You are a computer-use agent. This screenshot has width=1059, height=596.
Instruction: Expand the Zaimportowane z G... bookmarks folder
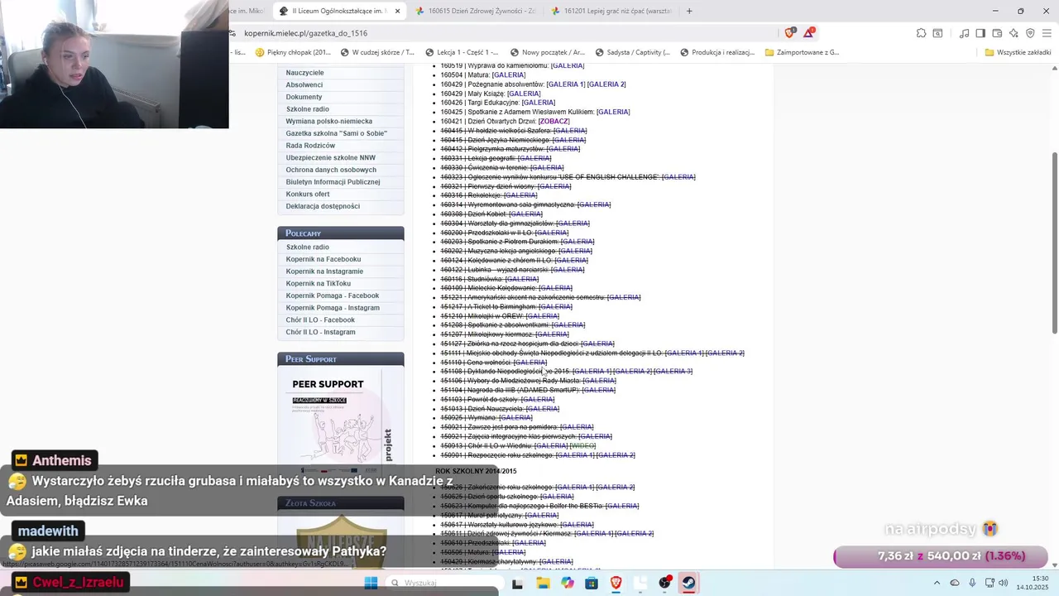point(803,52)
